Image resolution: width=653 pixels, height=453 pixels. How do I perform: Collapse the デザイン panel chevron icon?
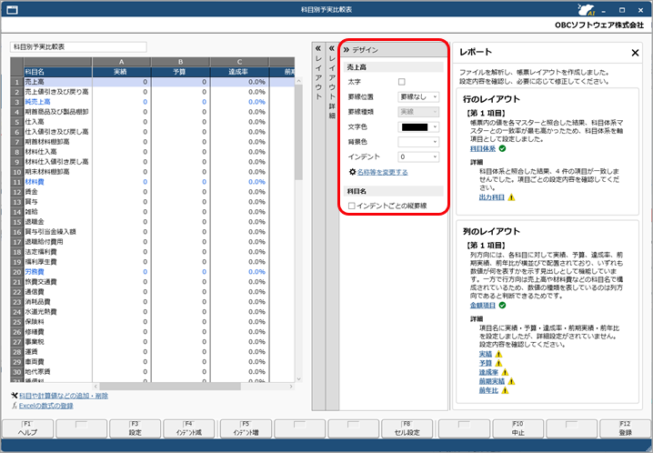pyautogui.click(x=347, y=50)
